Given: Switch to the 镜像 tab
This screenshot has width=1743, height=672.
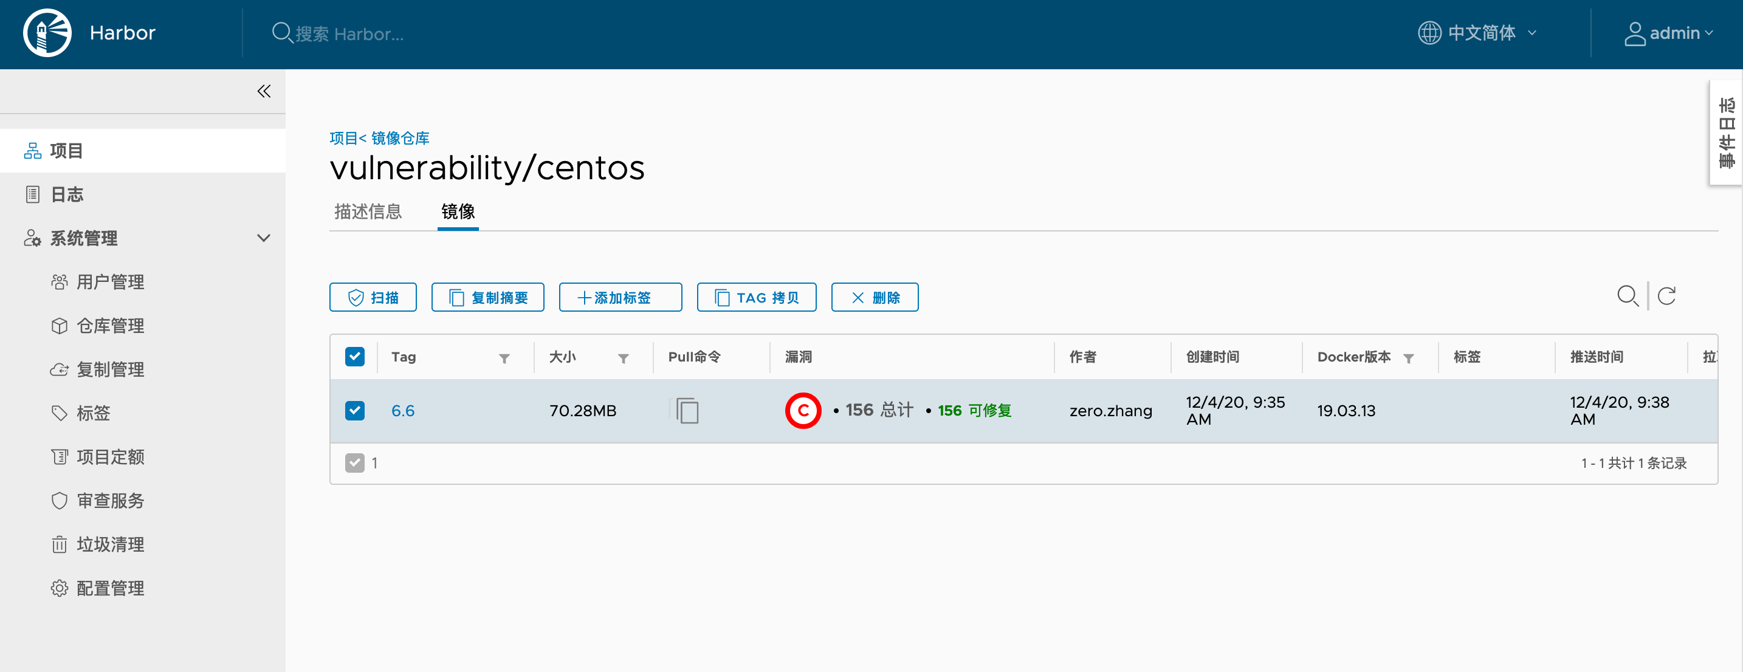Looking at the screenshot, I should pyautogui.click(x=458, y=212).
